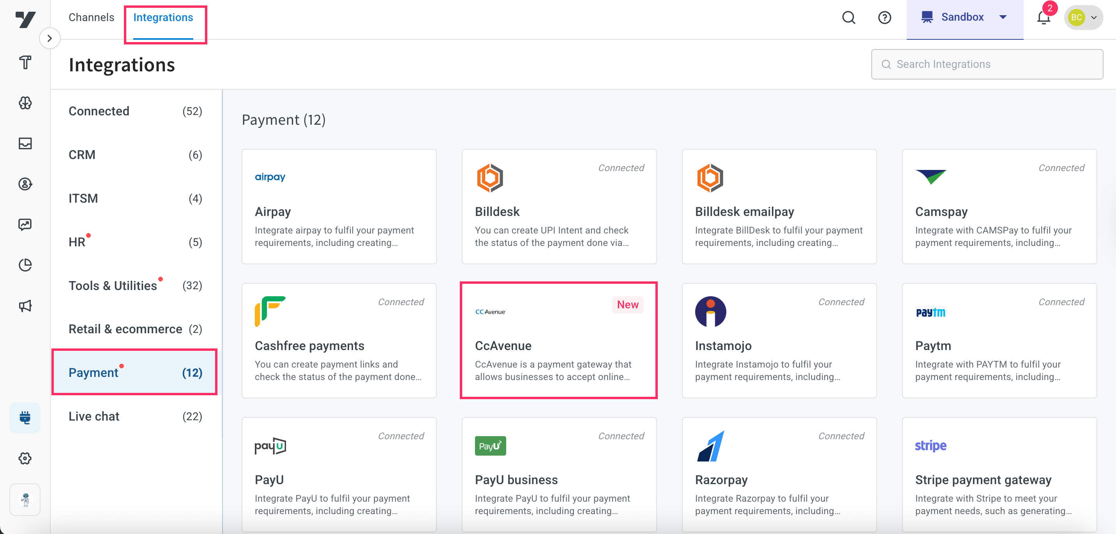
Task: Click the top search magnifier icon
Action: [848, 17]
